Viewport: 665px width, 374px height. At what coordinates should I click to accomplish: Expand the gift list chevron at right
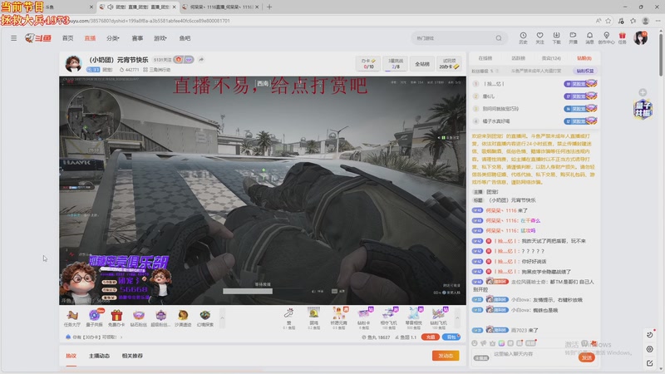(x=457, y=318)
